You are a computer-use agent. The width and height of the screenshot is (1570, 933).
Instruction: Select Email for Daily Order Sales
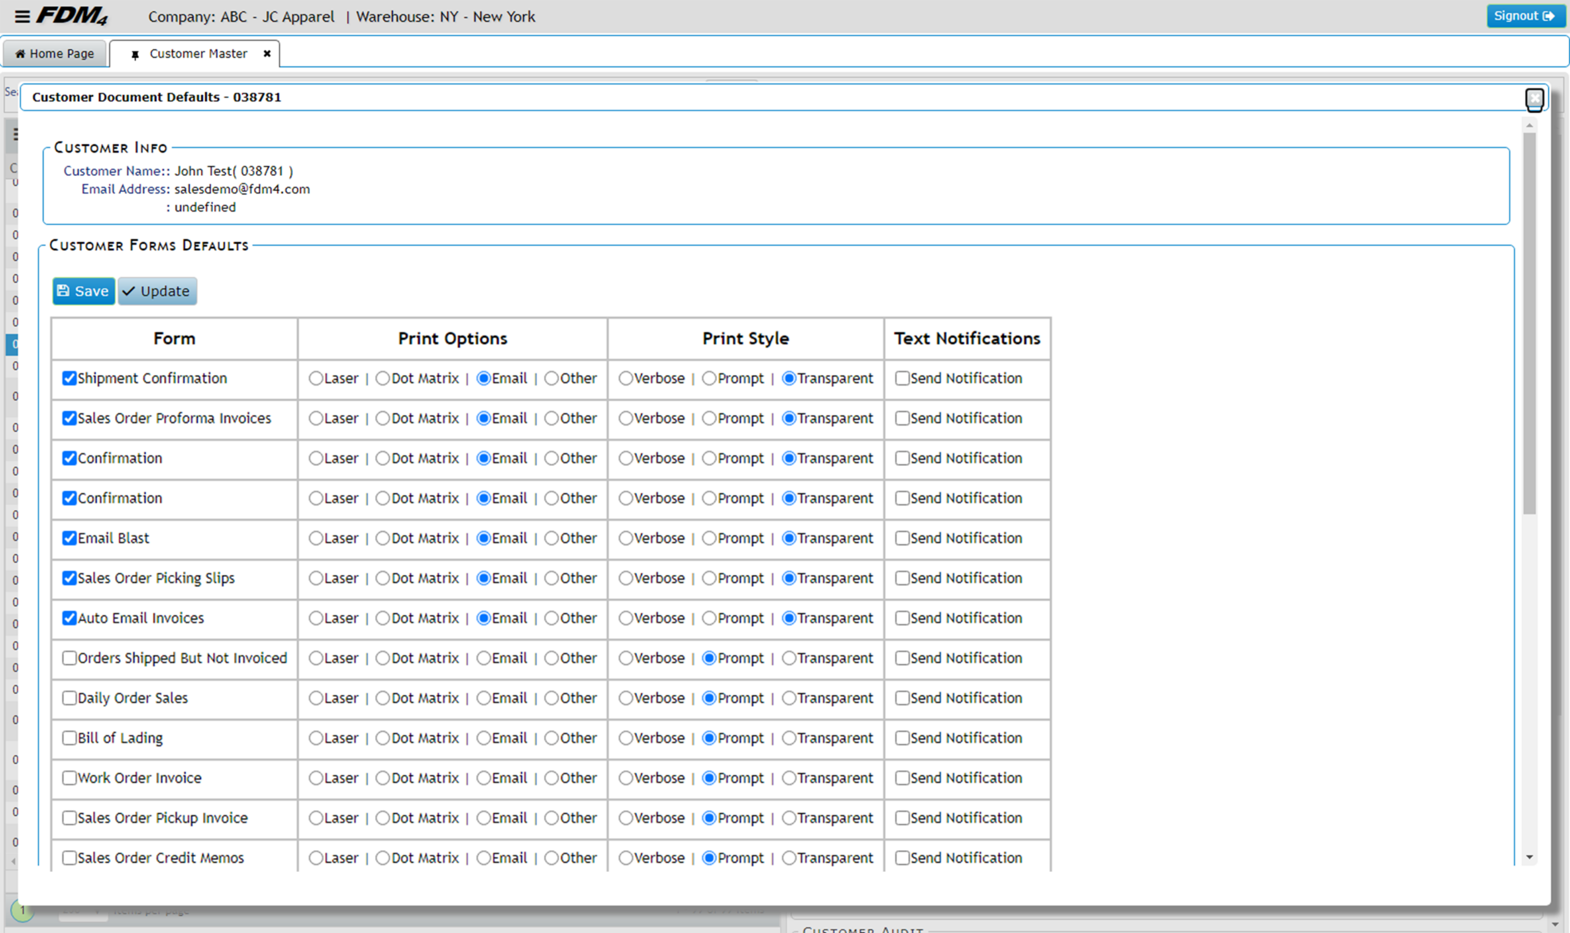tap(483, 698)
